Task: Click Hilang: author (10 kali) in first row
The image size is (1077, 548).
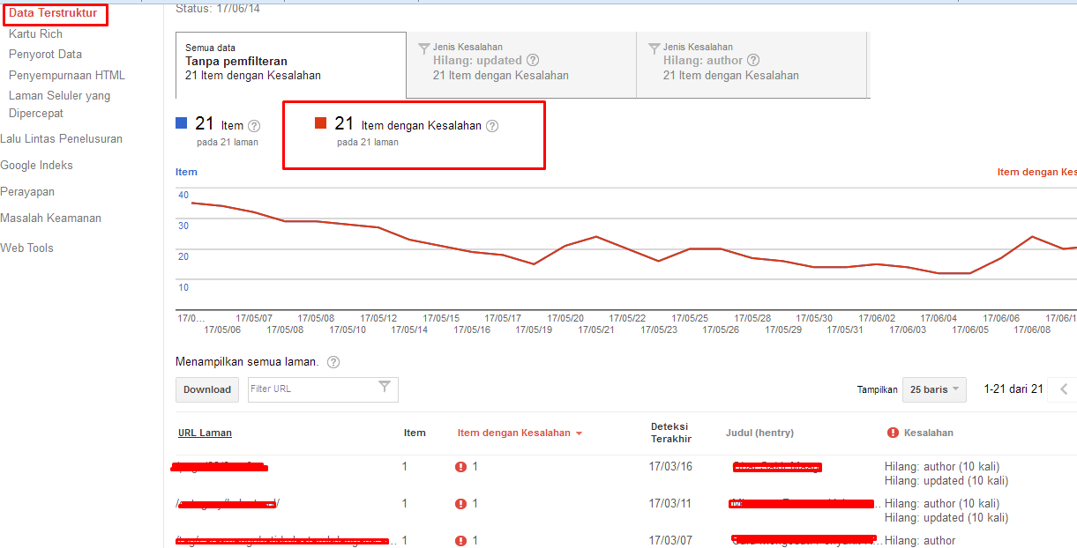Action: 942,467
